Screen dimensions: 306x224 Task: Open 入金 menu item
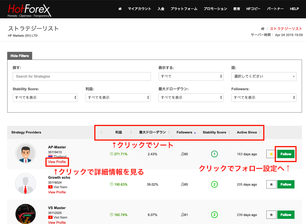click(x=161, y=9)
